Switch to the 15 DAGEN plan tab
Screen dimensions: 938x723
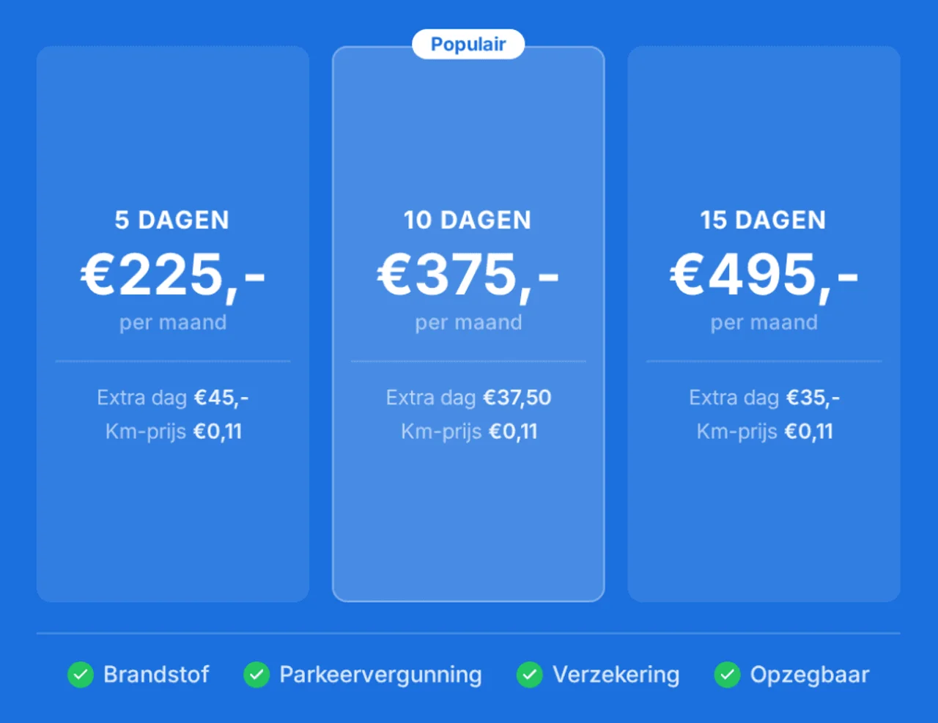tap(764, 220)
